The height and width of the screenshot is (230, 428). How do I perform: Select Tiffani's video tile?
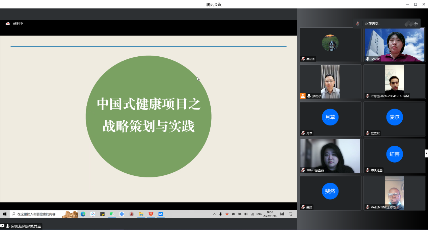pos(330,156)
